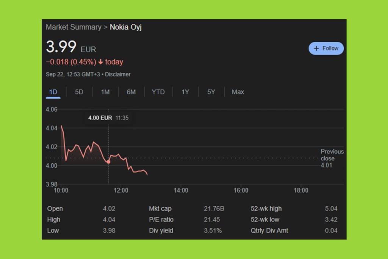Open the Disclaimer link
This screenshot has width=388, height=259.
pos(118,74)
